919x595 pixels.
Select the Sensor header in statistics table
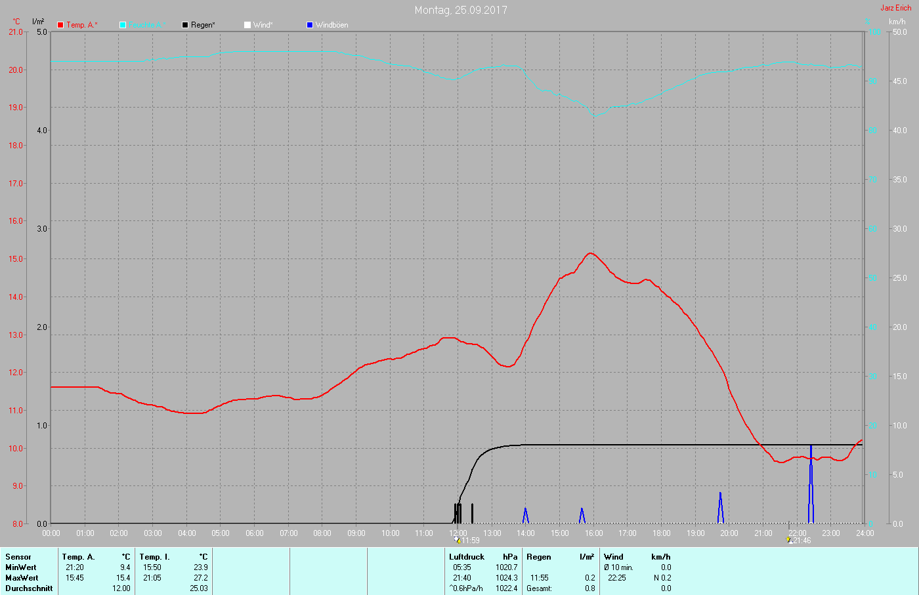(18, 557)
